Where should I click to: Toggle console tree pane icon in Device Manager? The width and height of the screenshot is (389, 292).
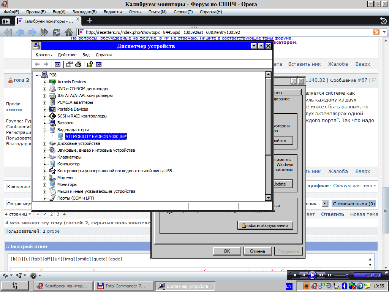(58, 64)
